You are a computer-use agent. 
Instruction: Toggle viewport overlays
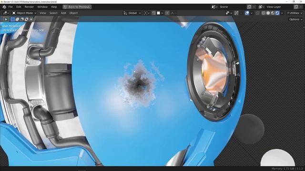coord(247,13)
